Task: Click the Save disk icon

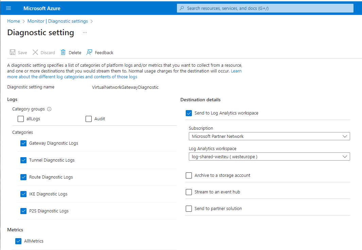Action: 13,52
